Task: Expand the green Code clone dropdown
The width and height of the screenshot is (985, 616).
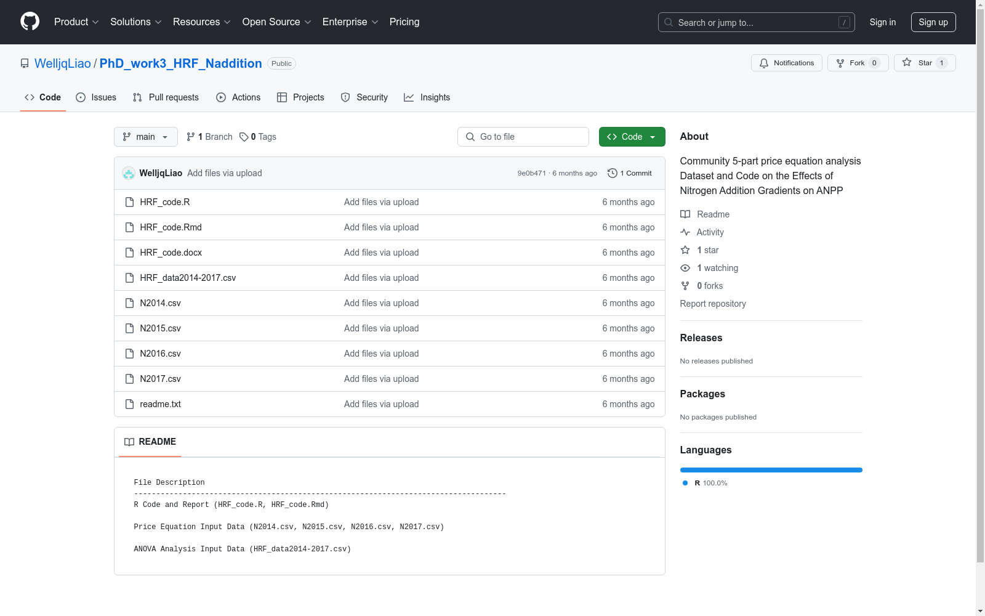Action: (632, 137)
